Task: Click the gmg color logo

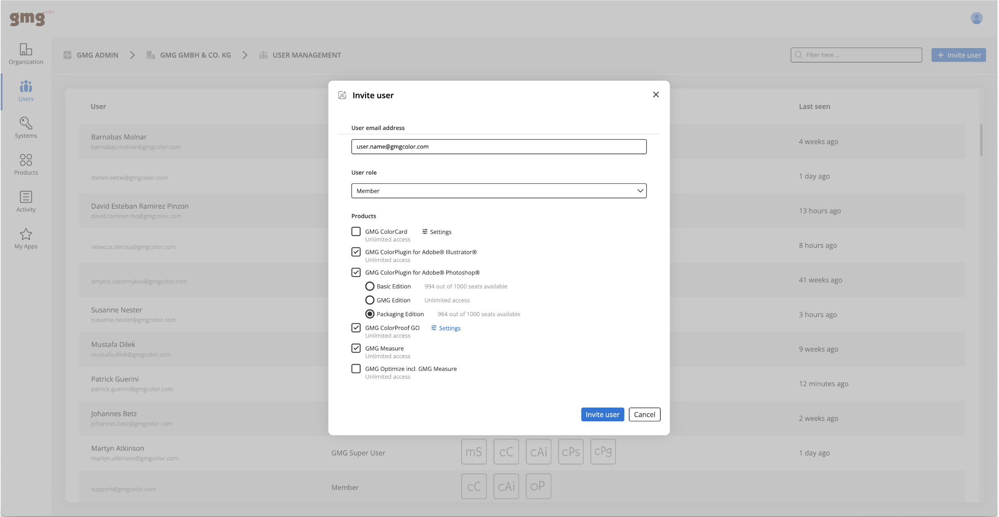Action: pyautogui.click(x=32, y=18)
